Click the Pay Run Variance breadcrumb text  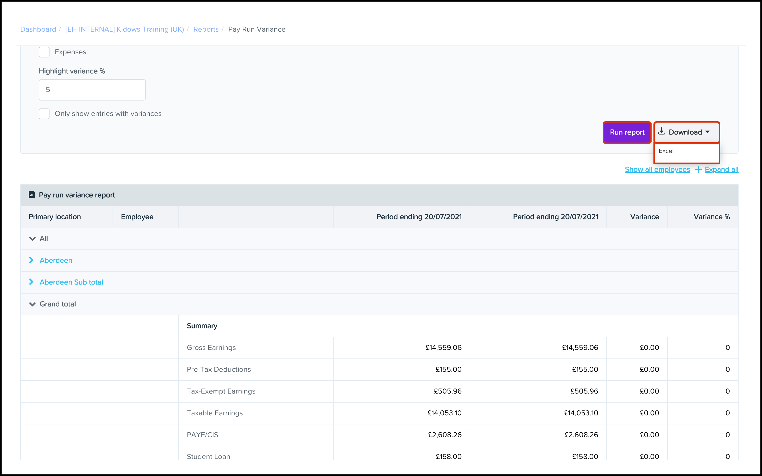tap(257, 29)
